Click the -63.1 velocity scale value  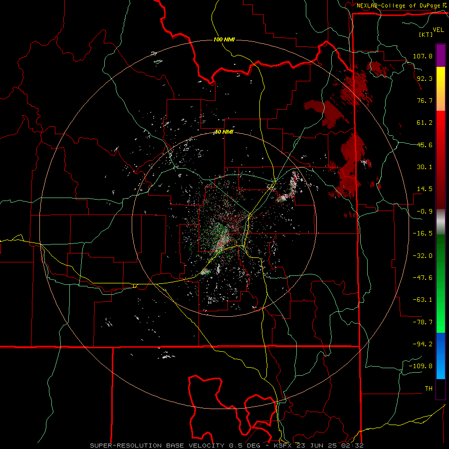tap(423, 300)
